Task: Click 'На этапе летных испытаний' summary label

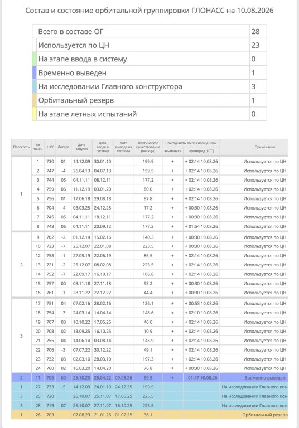Action: 88,114
